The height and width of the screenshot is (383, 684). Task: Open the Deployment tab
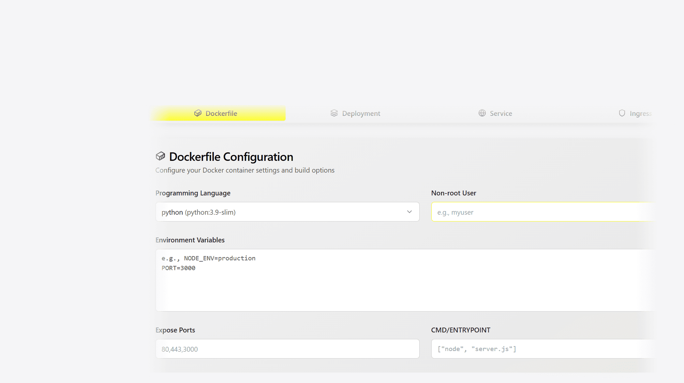[x=361, y=114]
